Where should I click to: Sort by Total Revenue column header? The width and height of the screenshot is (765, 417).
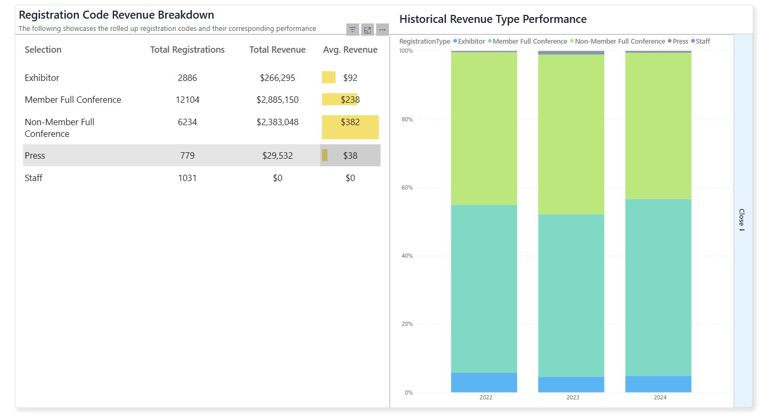tap(277, 50)
